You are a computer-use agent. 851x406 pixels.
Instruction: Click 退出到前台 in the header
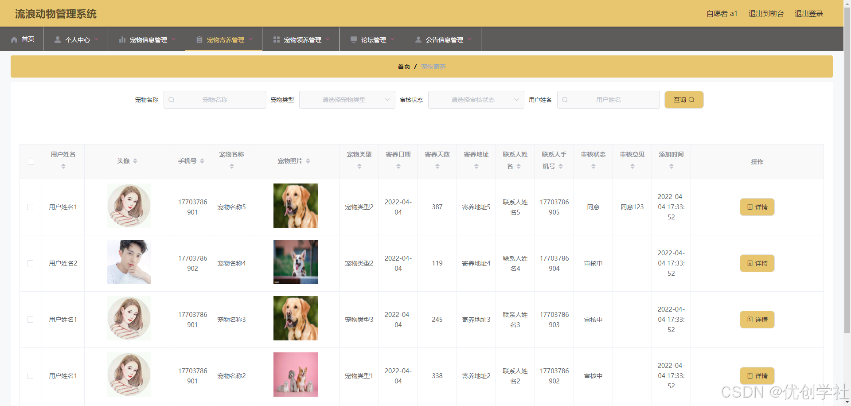(x=766, y=14)
